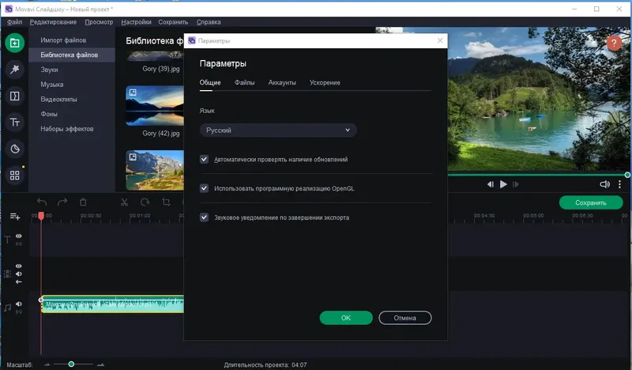Click the video track left-arrow toggle

(x=18, y=281)
